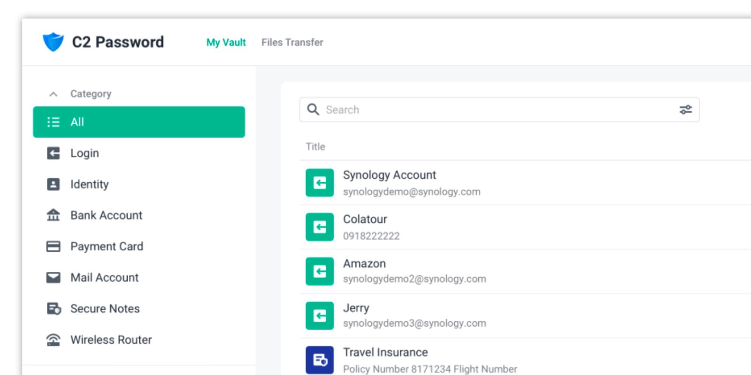Select the All category

(139, 122)
